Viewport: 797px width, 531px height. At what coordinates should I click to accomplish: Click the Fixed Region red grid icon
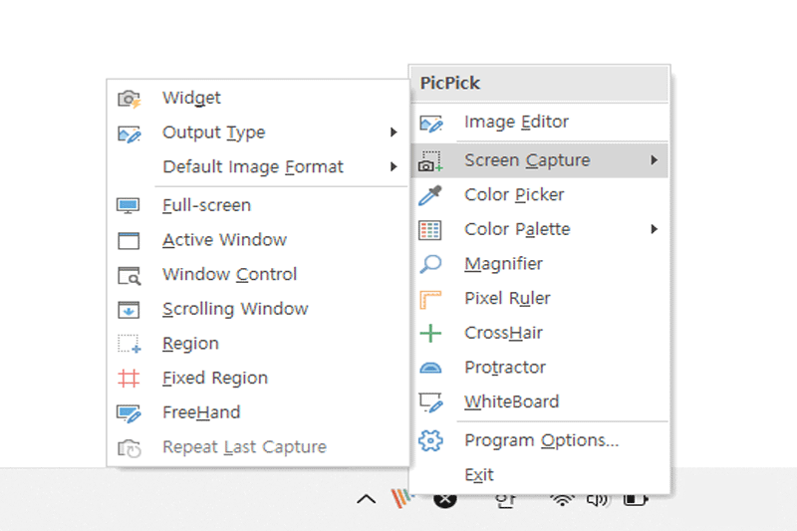pos(129,379)
